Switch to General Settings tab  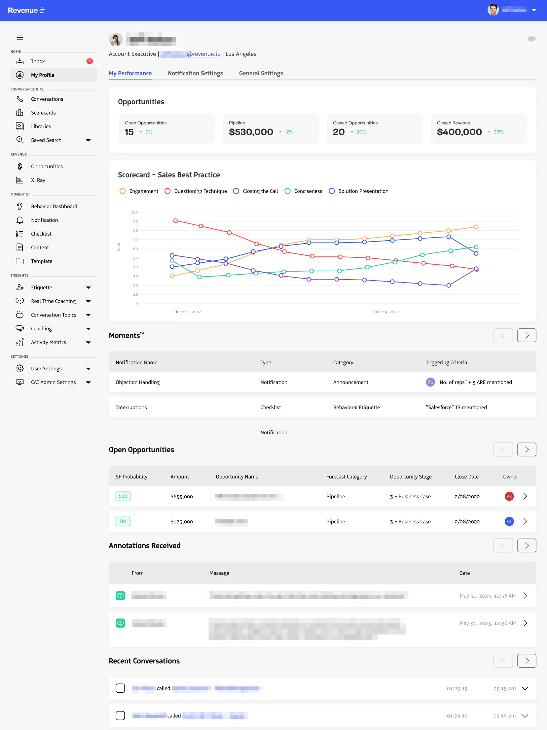point(261,73)
